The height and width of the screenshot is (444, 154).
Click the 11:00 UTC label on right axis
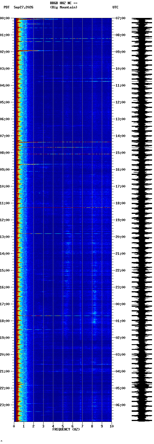120,85
